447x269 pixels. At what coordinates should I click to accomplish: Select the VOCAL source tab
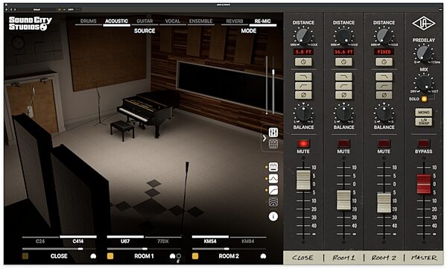[173, 21]
